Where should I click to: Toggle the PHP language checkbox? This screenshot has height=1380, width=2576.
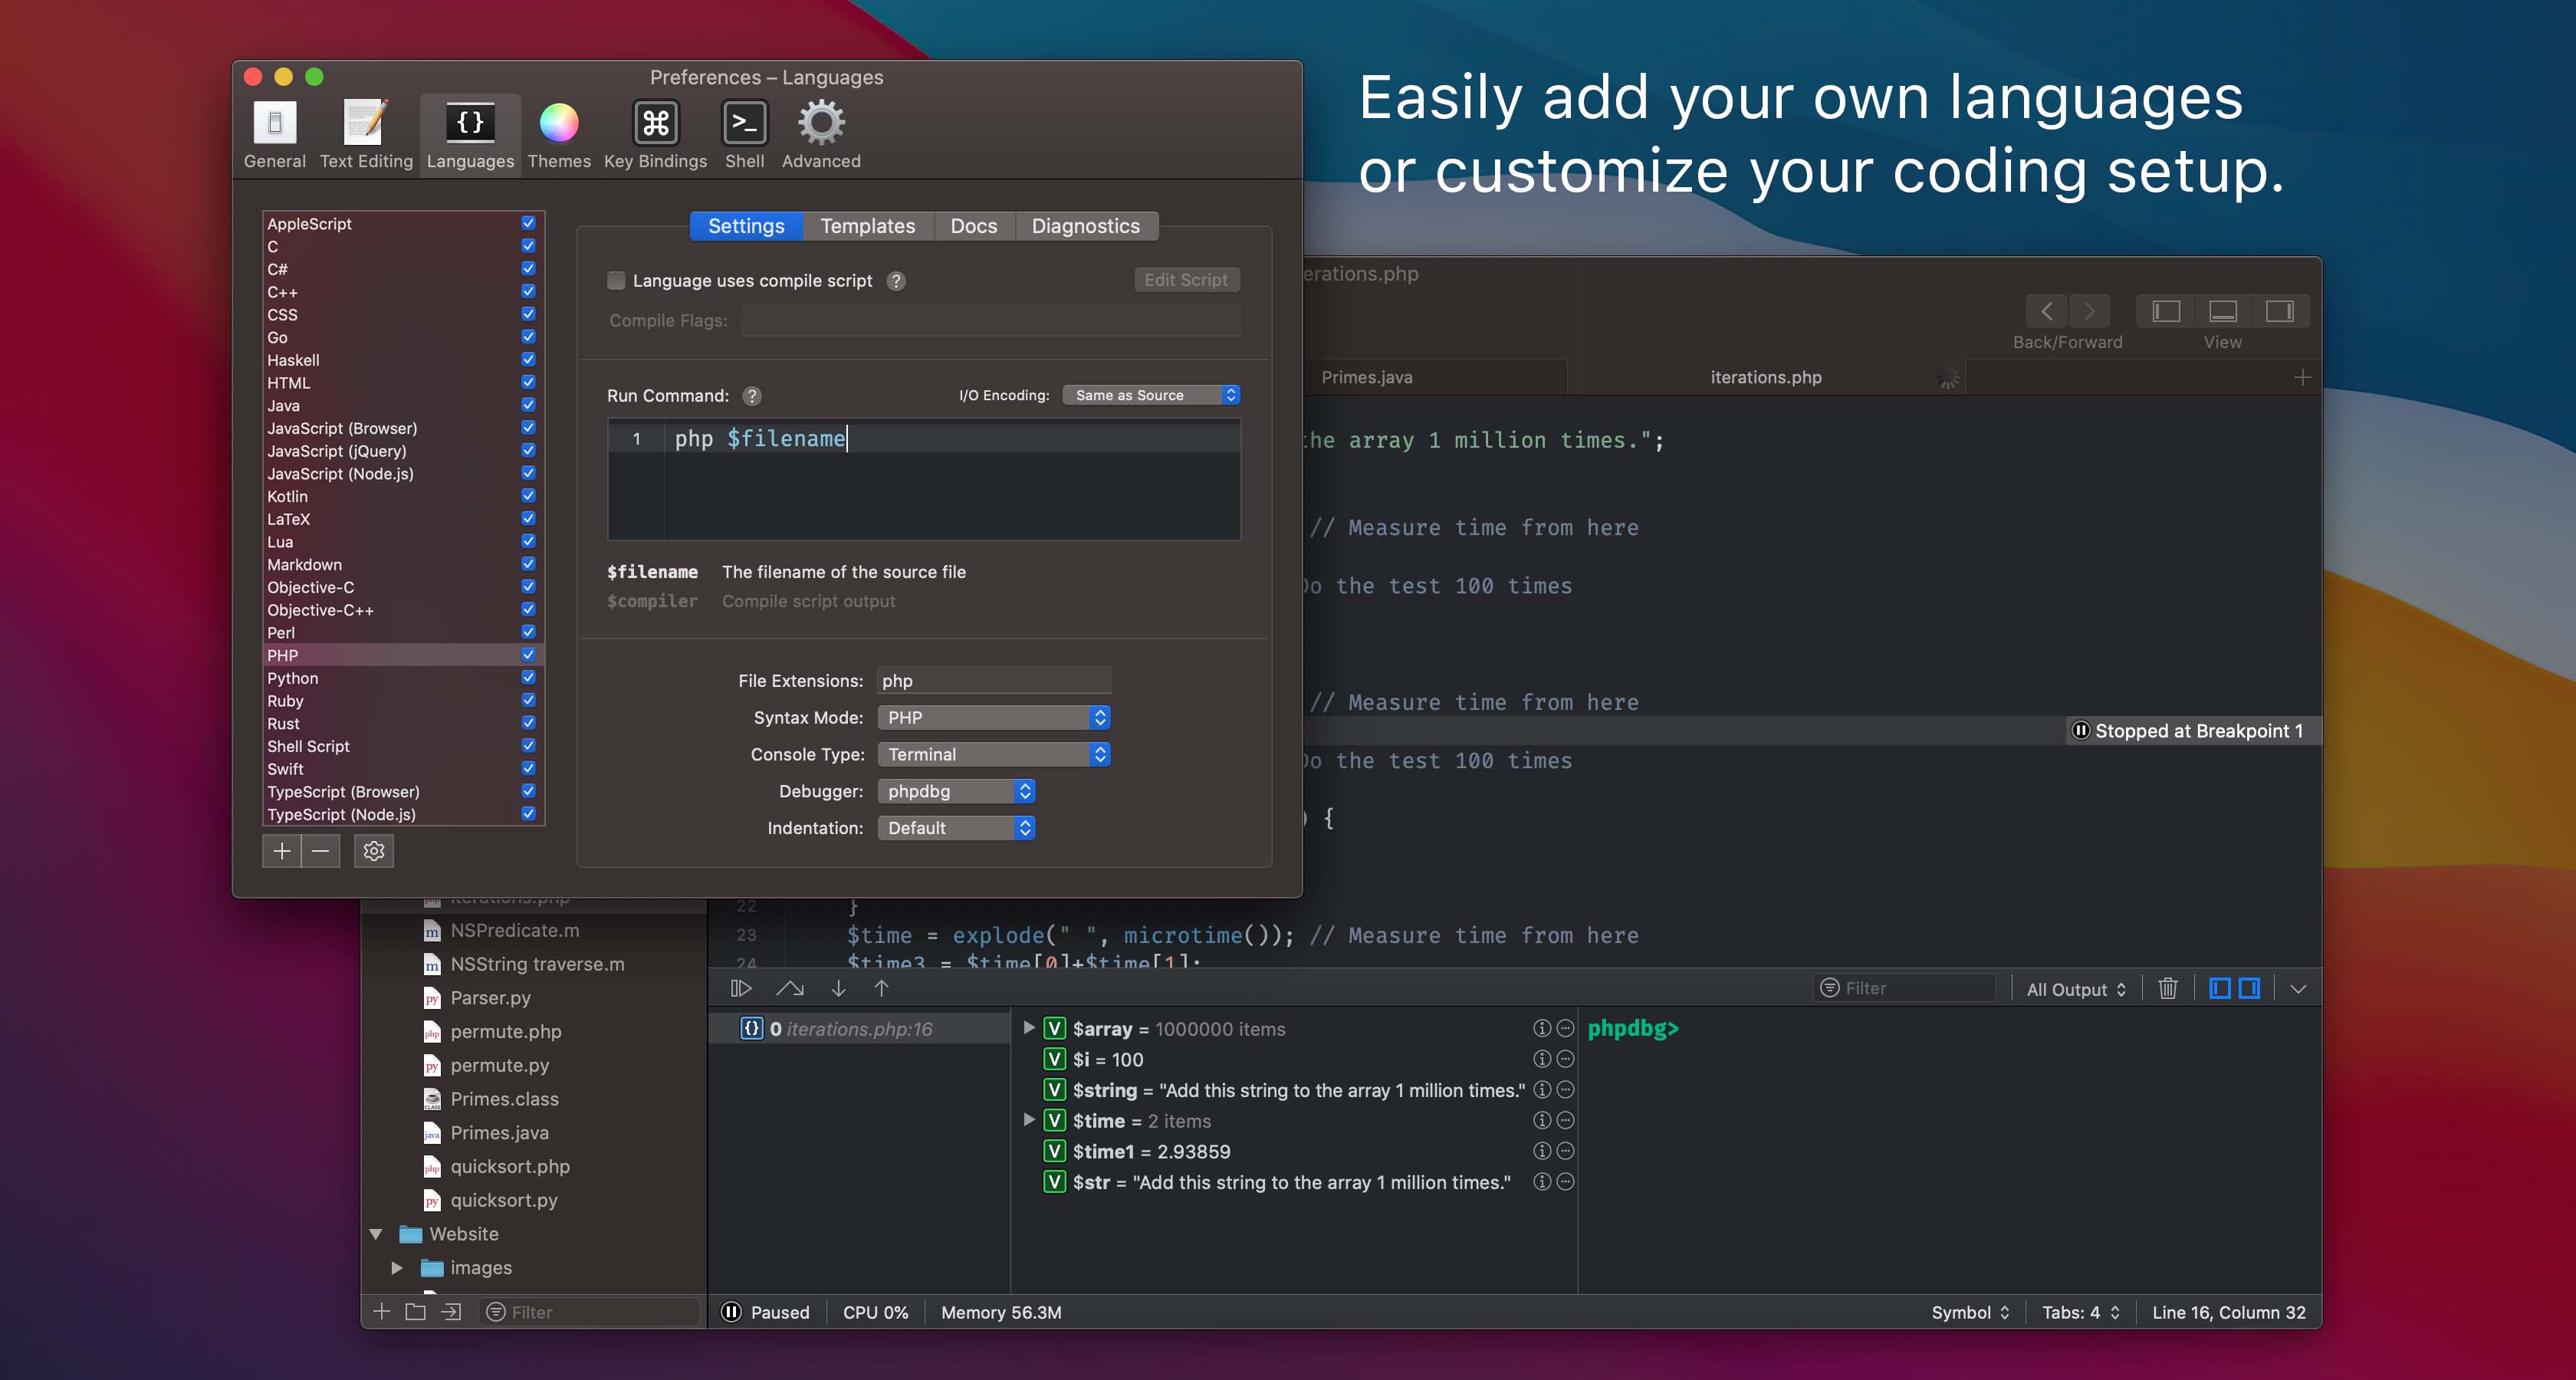(x=528, y=656)
